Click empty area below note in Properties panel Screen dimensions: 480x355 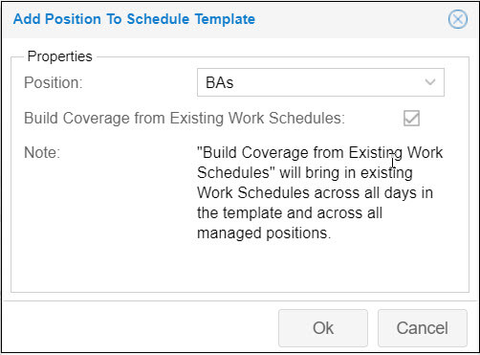click(x=240, y=266)
